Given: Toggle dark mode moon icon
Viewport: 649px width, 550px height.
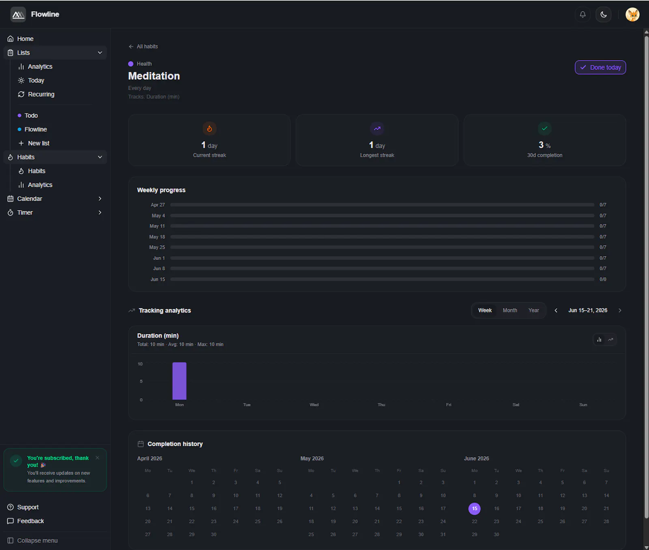Looking at the screenshot, I should click(604, 15).
